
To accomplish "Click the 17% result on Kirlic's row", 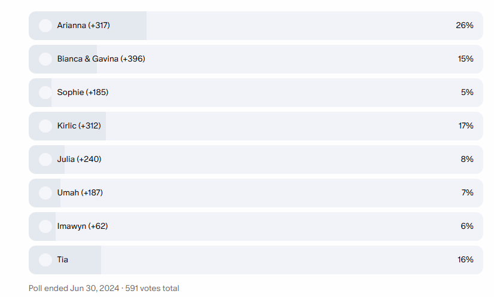I will (464, 126).
